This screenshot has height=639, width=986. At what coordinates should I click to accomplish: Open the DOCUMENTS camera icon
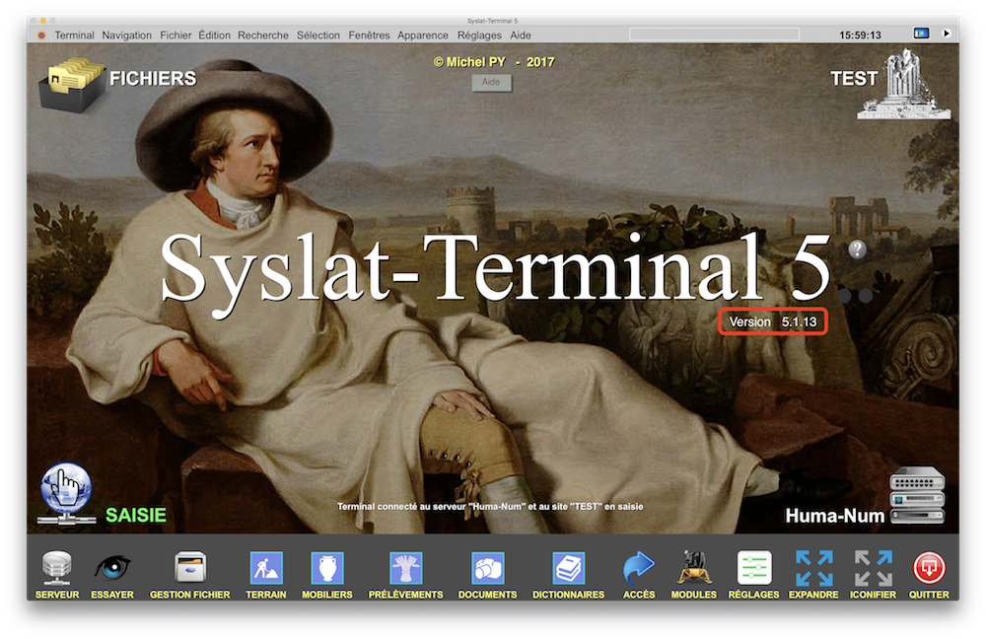click(487, 567)
